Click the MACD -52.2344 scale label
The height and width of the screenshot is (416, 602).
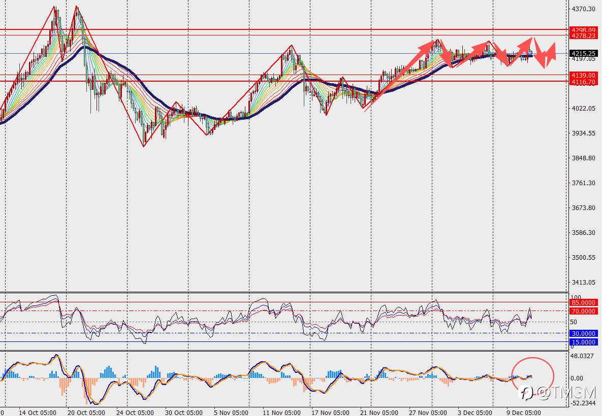coord(583,403)
